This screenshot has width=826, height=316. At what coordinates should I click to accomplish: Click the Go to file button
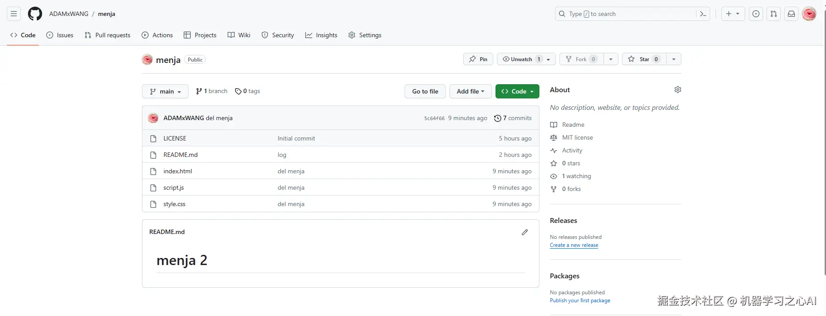(425, 91)
